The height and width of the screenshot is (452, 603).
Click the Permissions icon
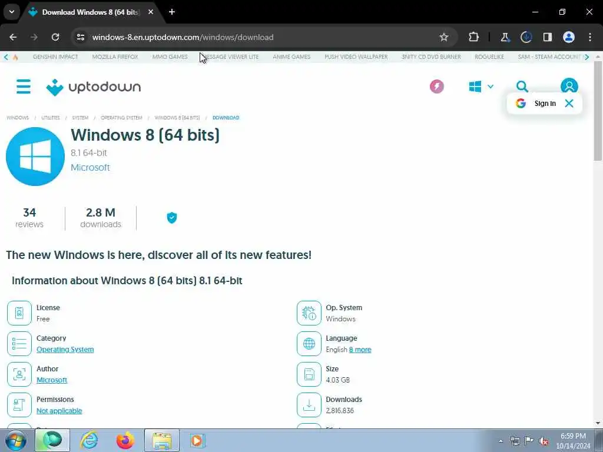[x=19, y=405]
